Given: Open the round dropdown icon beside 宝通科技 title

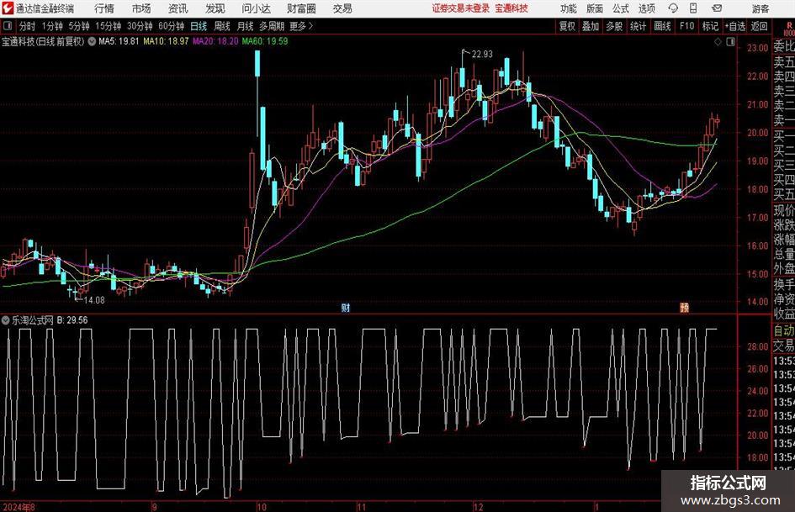Looking at the screenshot, I should [x=92, y=41].
